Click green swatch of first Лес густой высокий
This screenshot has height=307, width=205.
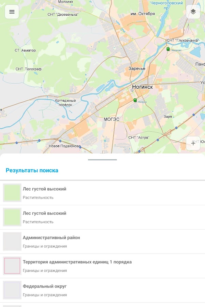(12, 193)
